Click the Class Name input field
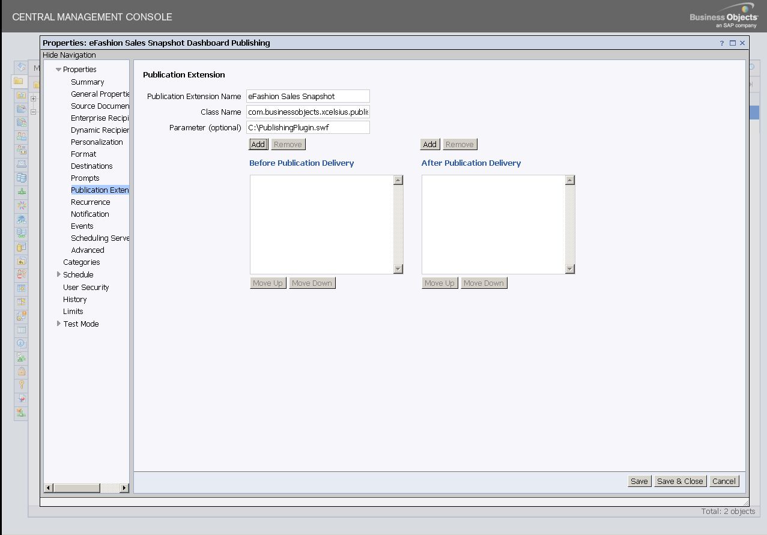Viewport: 767px width, 535px height. coord(308,112)
